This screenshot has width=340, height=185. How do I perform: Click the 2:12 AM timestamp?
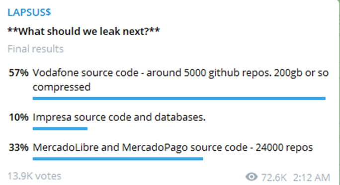pyautogui.click(x=312, y=178)
